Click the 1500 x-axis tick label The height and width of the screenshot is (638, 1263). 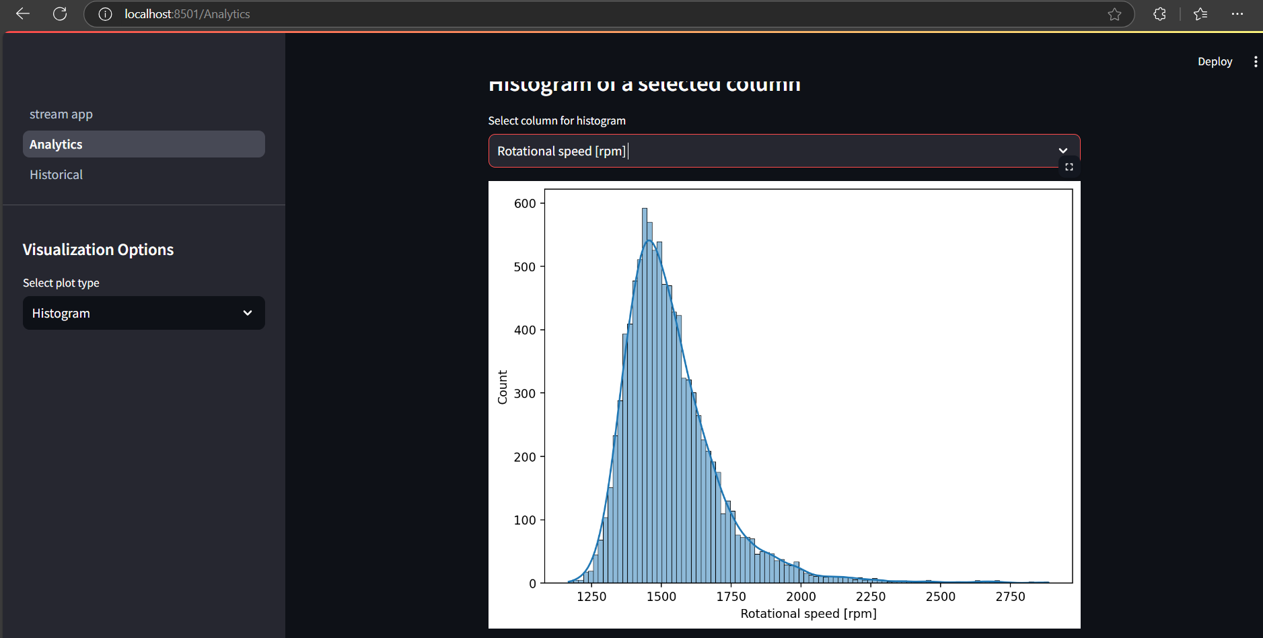tap(661, 596)
